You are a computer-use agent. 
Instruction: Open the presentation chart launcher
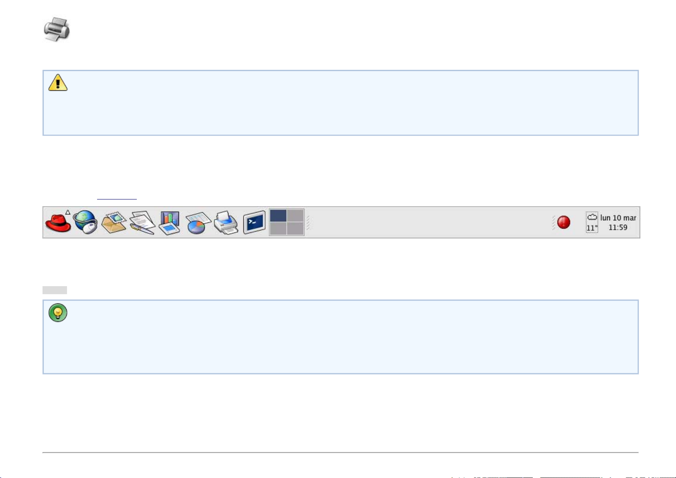pyautogui.click(x=170, y=223)
